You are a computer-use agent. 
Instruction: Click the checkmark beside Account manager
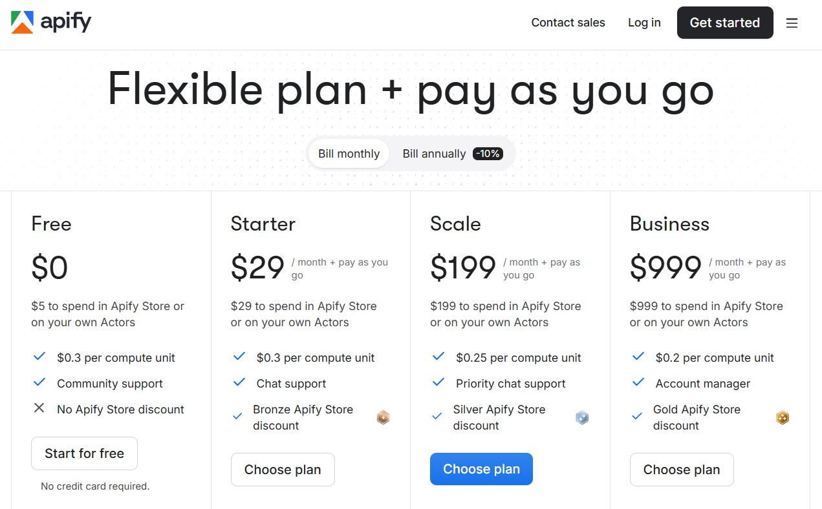tap(638, 382)
